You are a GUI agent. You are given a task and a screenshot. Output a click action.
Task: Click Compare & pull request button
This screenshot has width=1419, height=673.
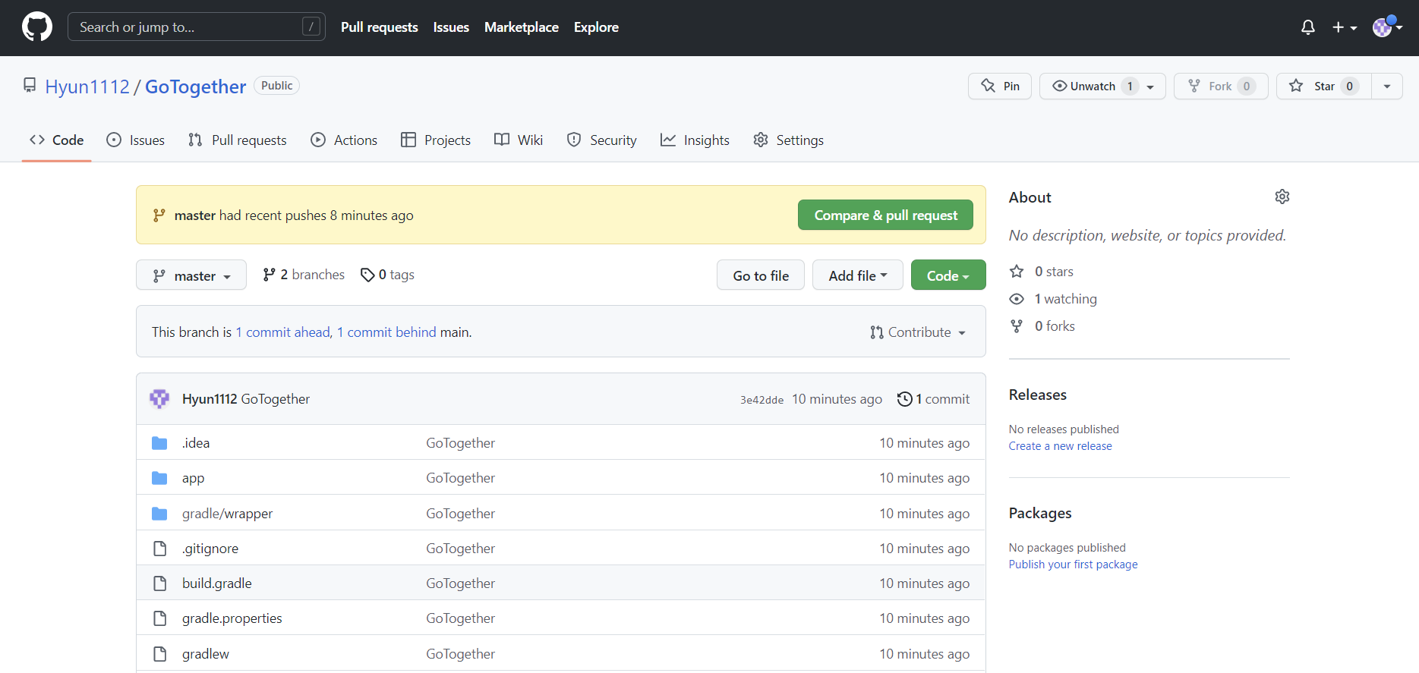pyautogui.click(x=885, y=215)
